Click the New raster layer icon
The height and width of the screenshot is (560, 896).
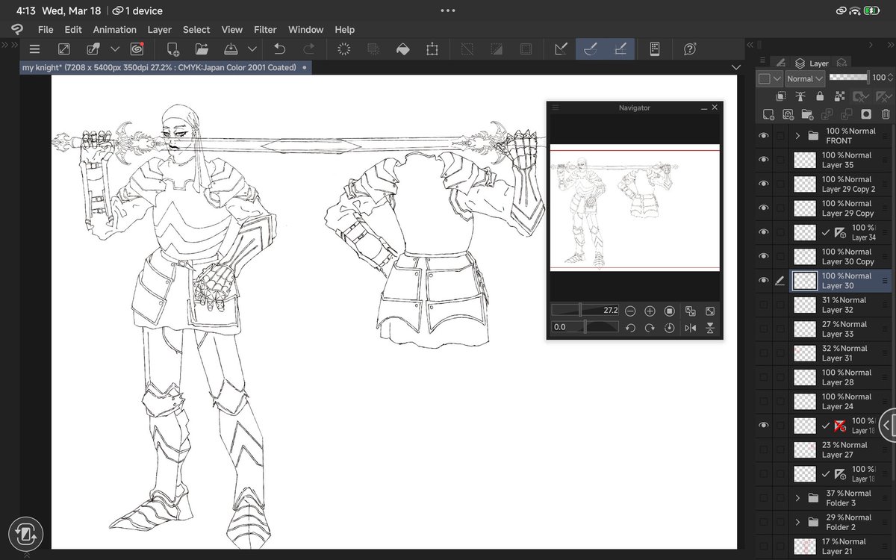point(768,114)
